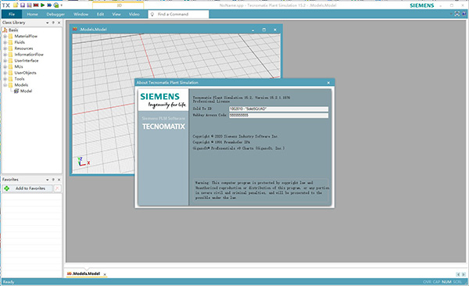Minimize the .Models.Model 3D window
The image size is (469, 286).
[x=252, y=30]
